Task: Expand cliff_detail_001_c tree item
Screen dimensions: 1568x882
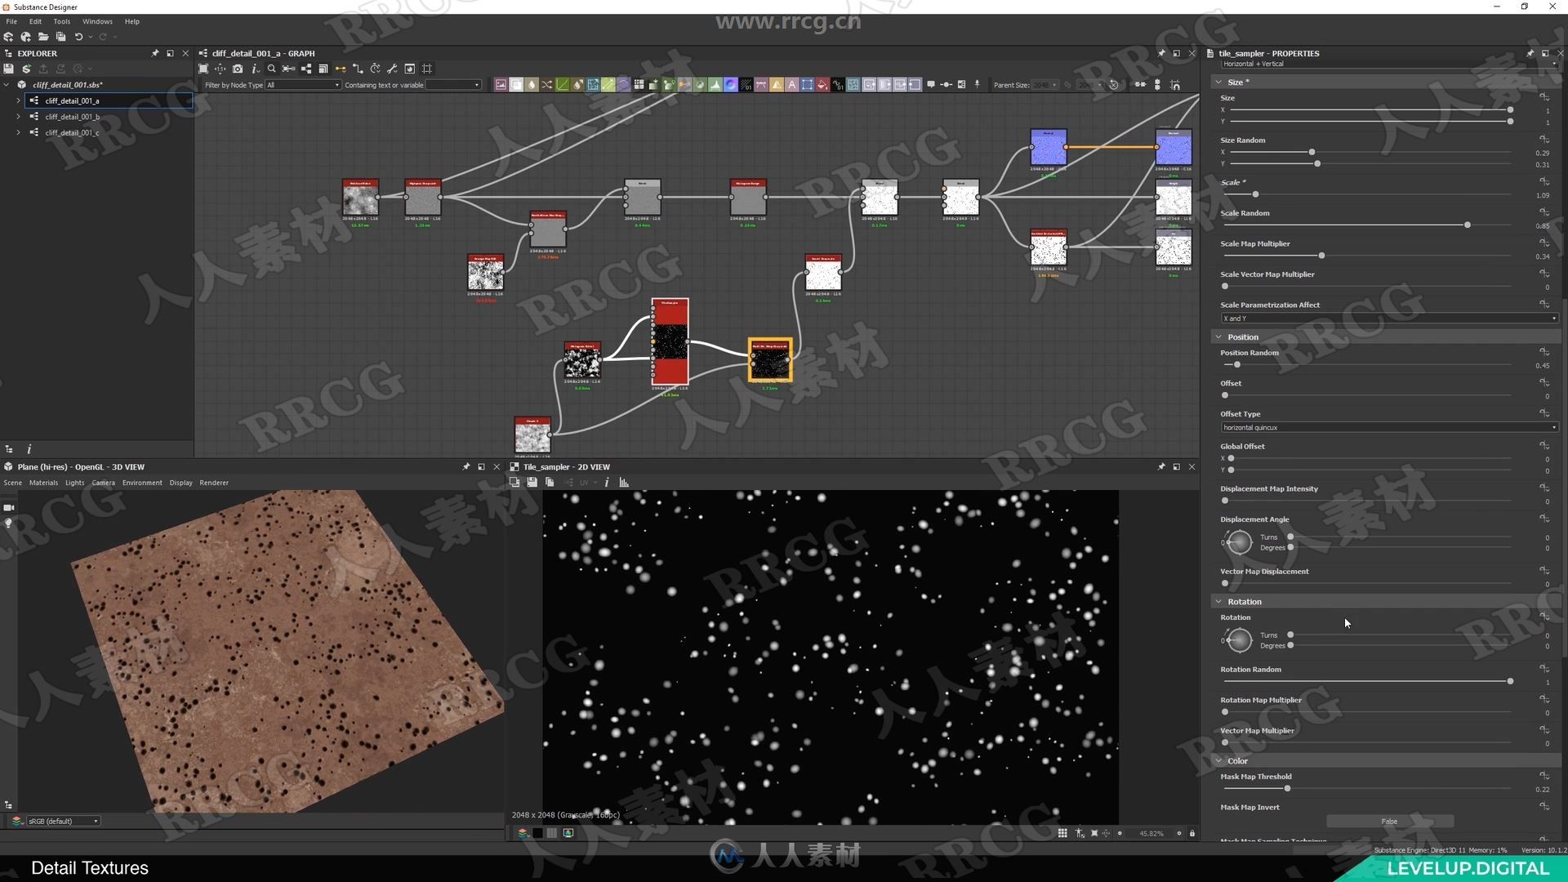Action: (x=18, y=132)
